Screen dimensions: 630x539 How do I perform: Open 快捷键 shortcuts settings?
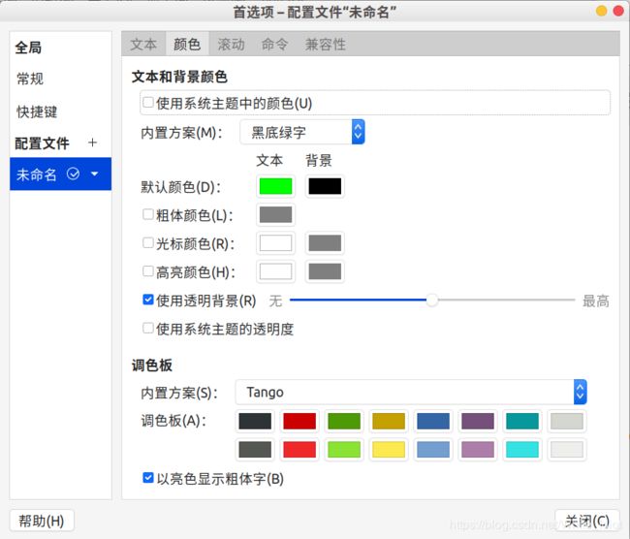click(x=37, y=111)
